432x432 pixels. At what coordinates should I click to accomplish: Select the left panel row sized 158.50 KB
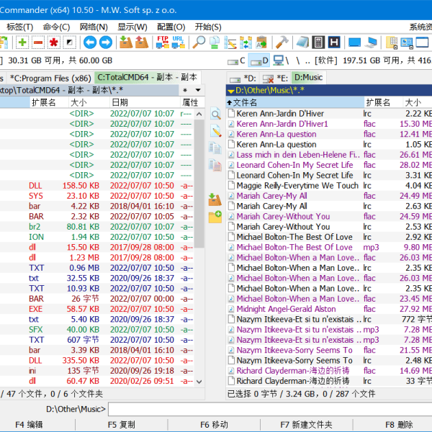[x=97, y=186]
